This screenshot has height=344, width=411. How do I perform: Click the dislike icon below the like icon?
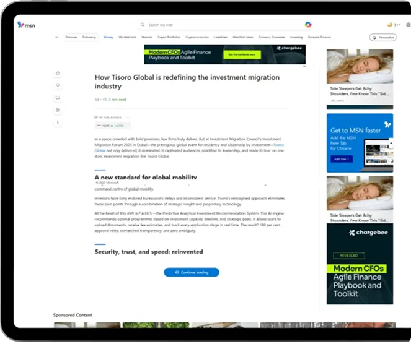[58, 85]
